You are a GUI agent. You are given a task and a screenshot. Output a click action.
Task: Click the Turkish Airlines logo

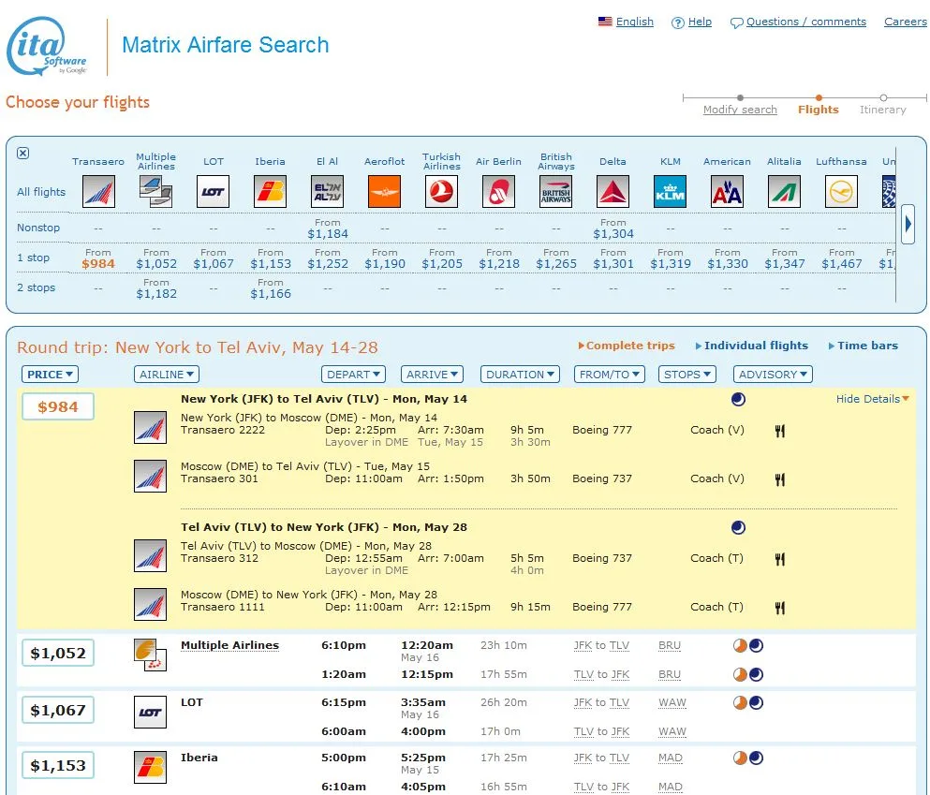(x=441, y=191)
